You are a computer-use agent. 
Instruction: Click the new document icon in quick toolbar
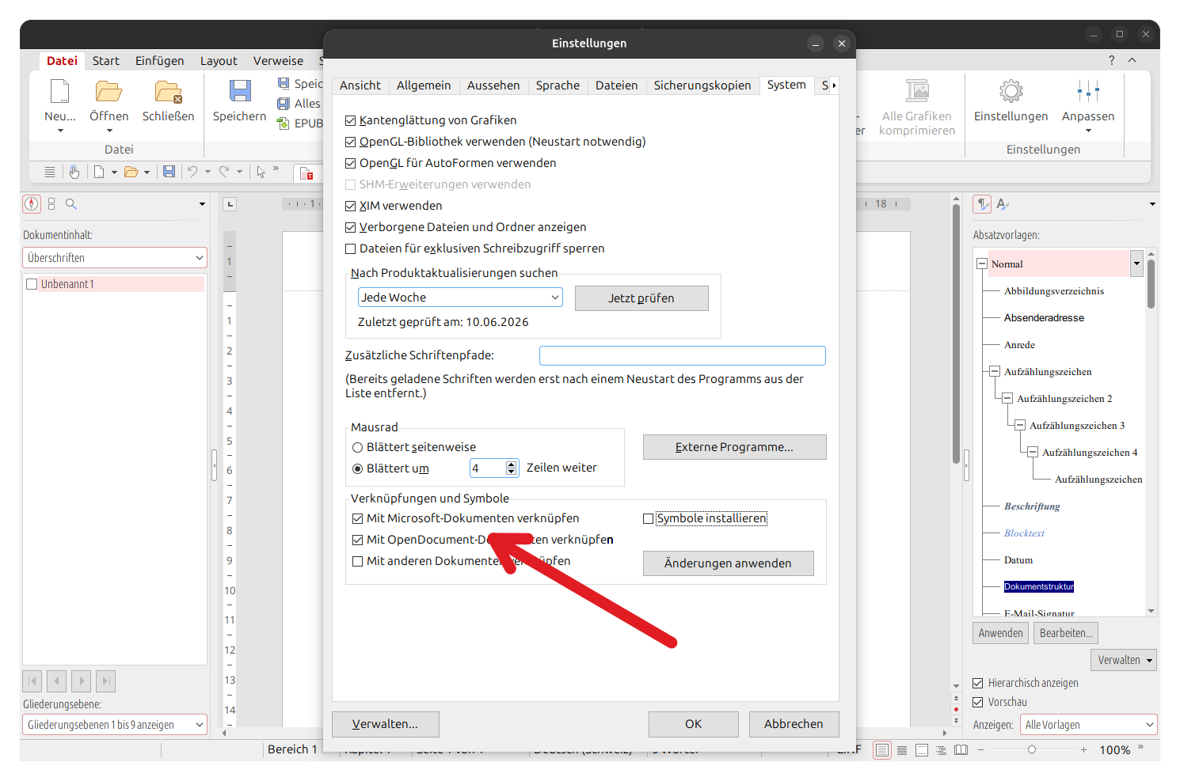click(x=99, y=172)
